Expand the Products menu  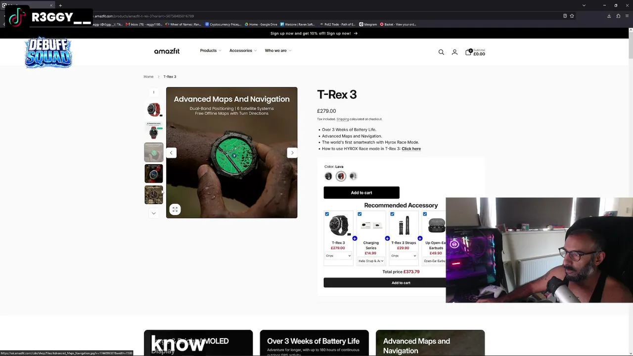tap(210, 50)
